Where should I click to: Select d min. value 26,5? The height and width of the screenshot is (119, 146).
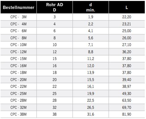point(91,107)
